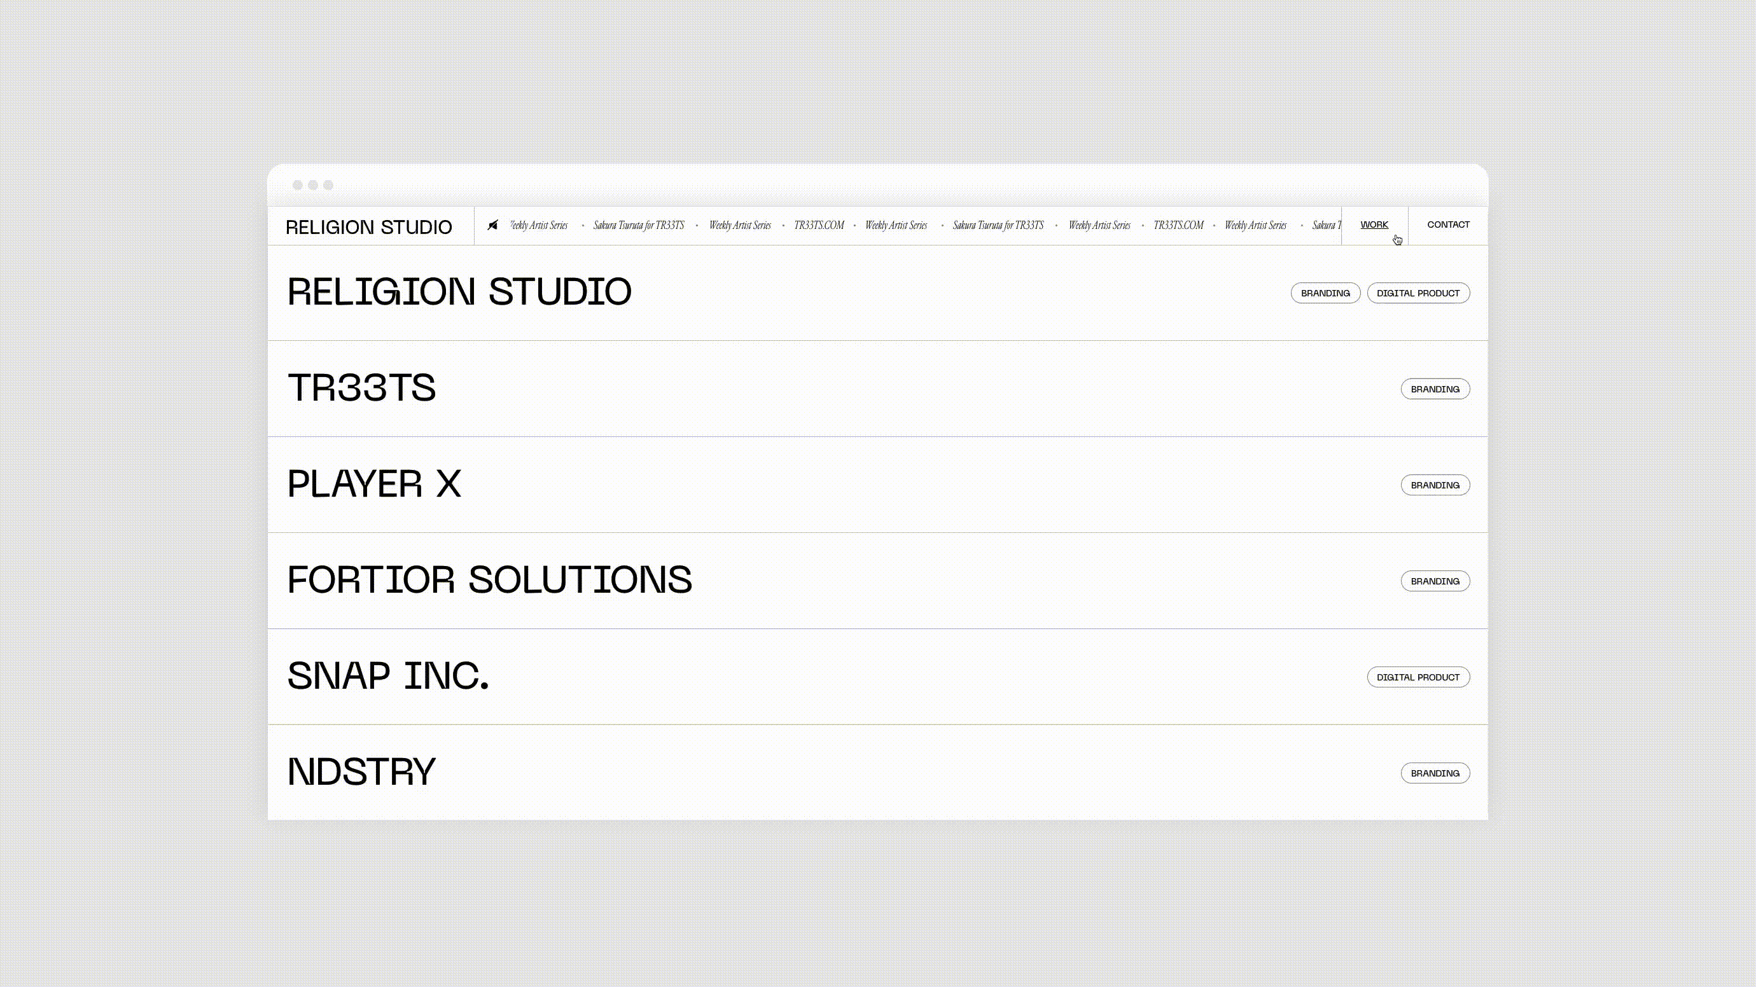
Task: Open the Work nav link
Action: point(1374,224)
